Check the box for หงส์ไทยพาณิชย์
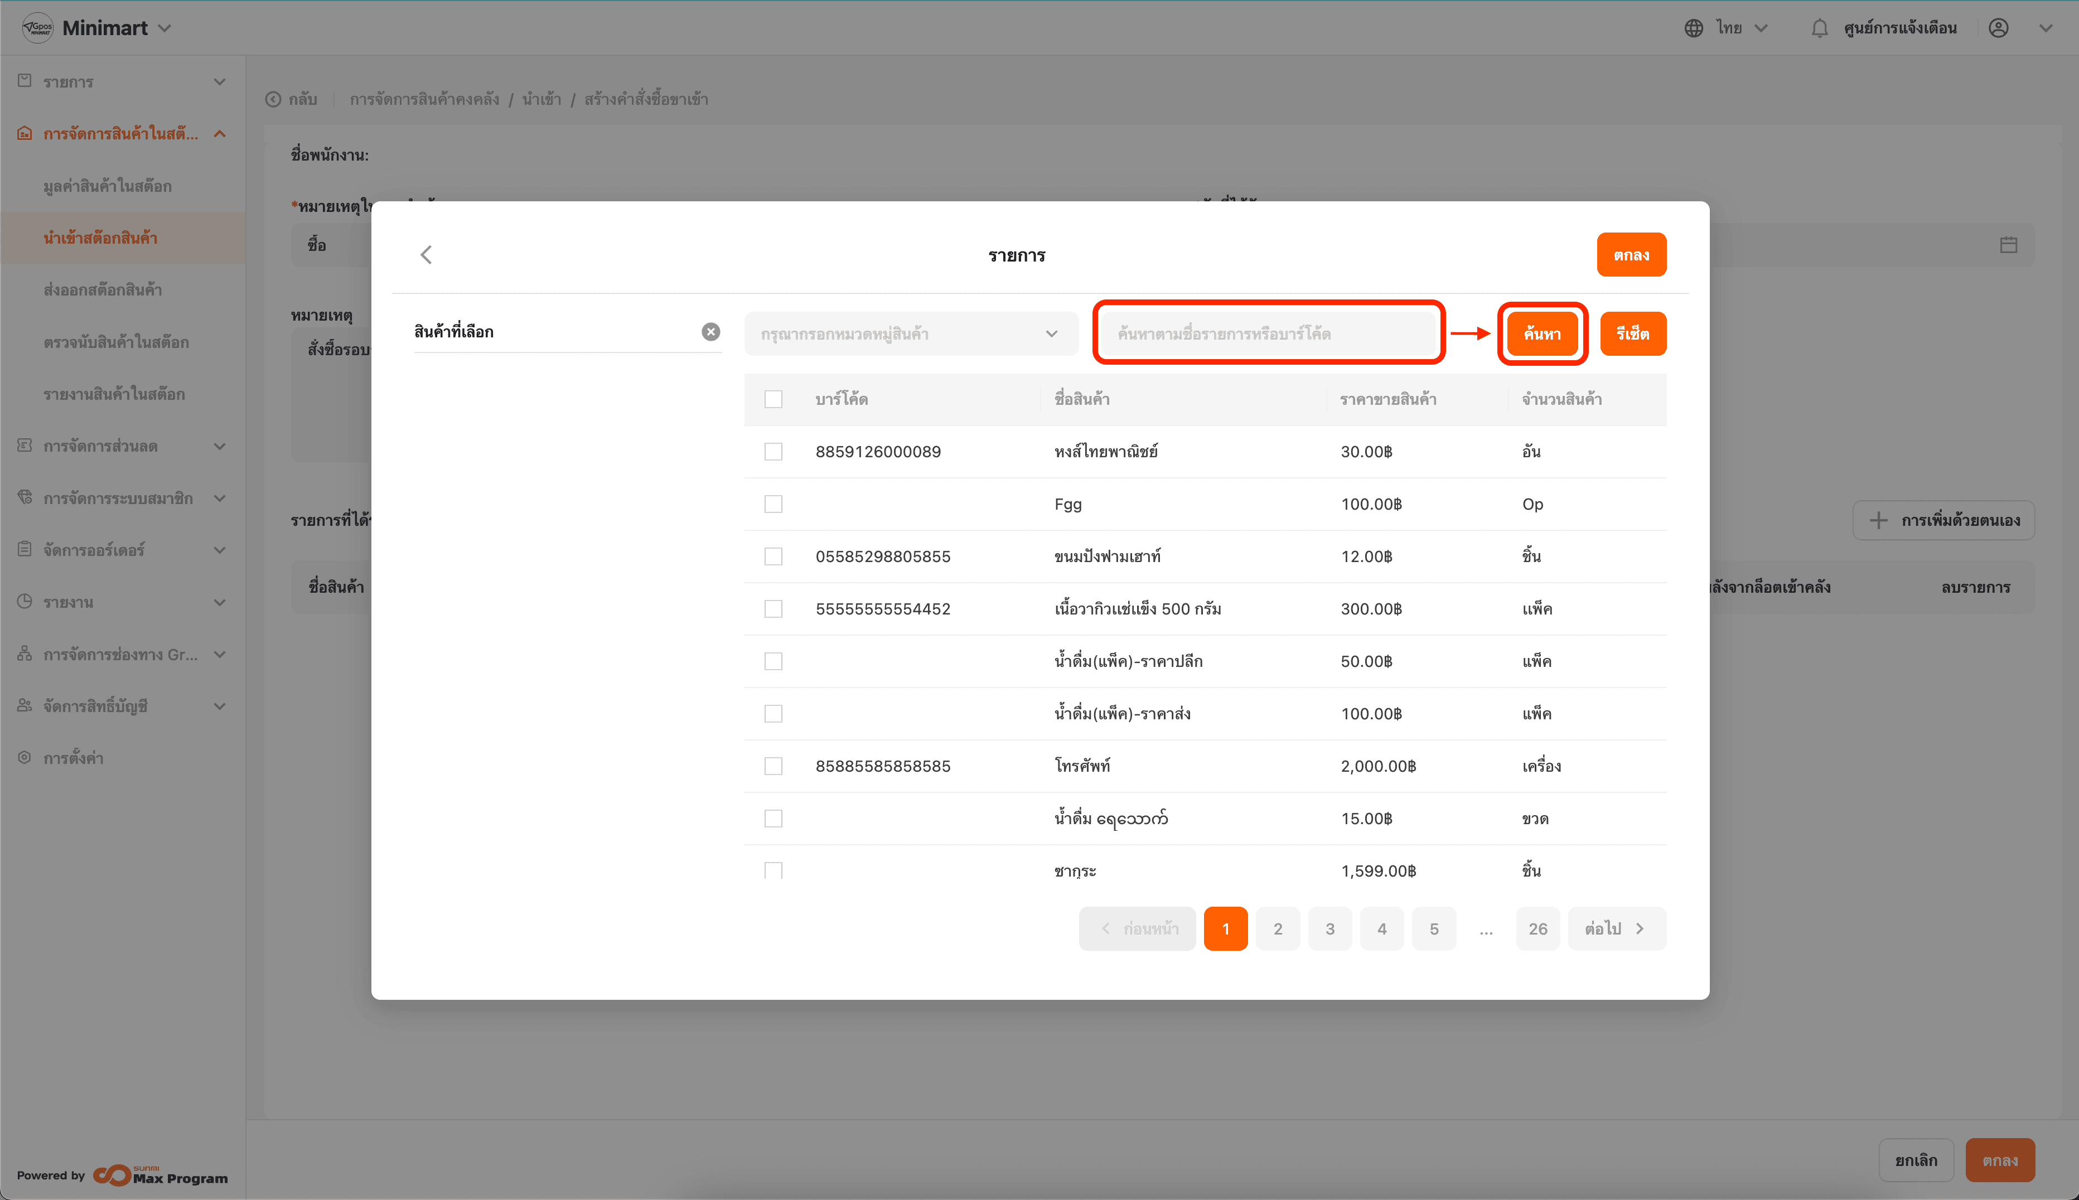The height and width of the screenshot is (1200, 2079). tap(773, 452)
